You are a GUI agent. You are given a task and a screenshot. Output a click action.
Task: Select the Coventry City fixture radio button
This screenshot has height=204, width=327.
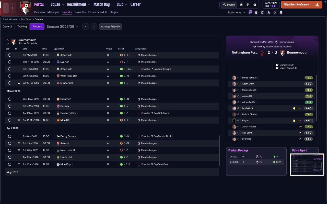tap(9, 113)
